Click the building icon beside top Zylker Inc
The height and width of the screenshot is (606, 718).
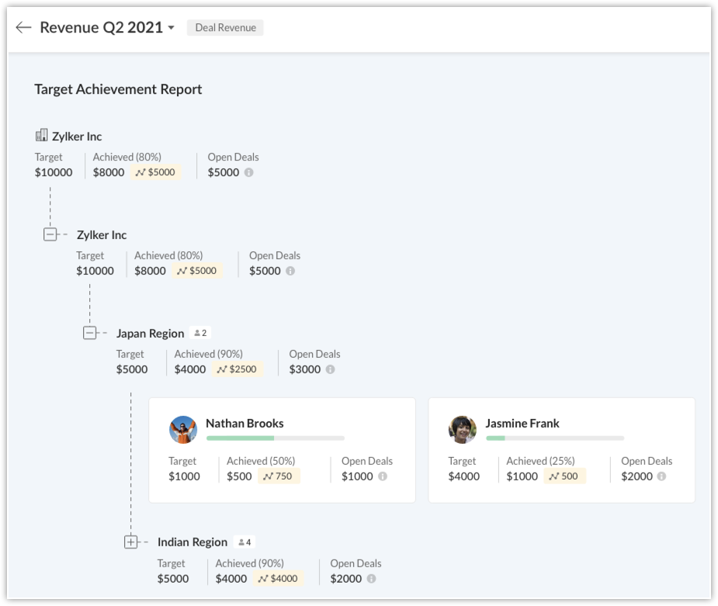tap(41, 136)
